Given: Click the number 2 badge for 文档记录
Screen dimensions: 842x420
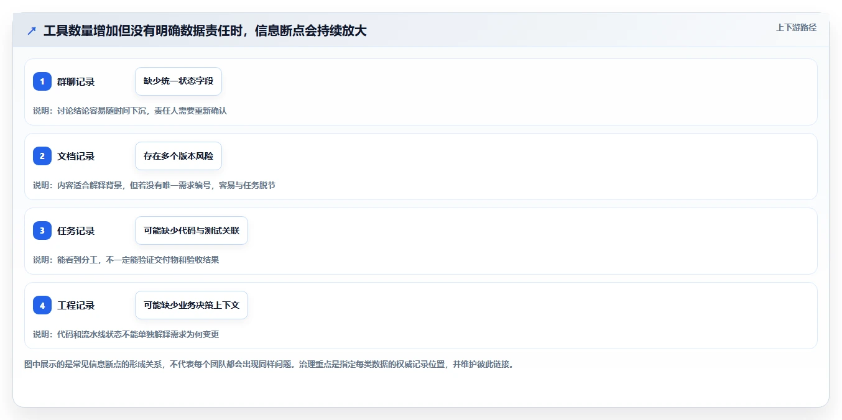Looking at the screenshot, I should pyautogui.click(x=42, y=156).
